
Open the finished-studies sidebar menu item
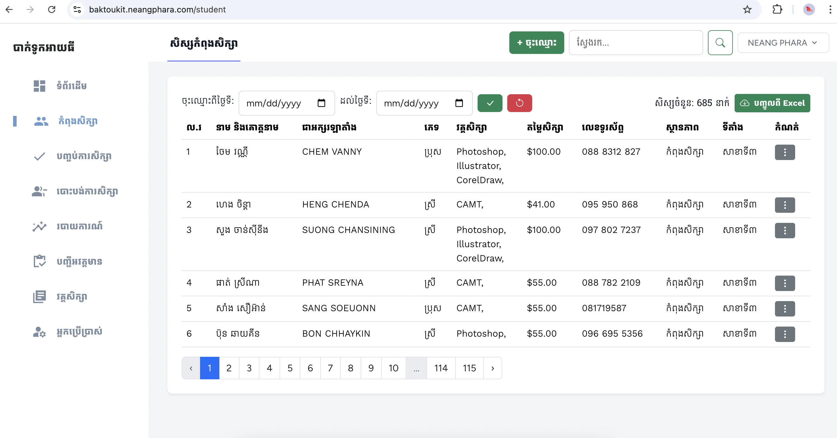[84, 156]
